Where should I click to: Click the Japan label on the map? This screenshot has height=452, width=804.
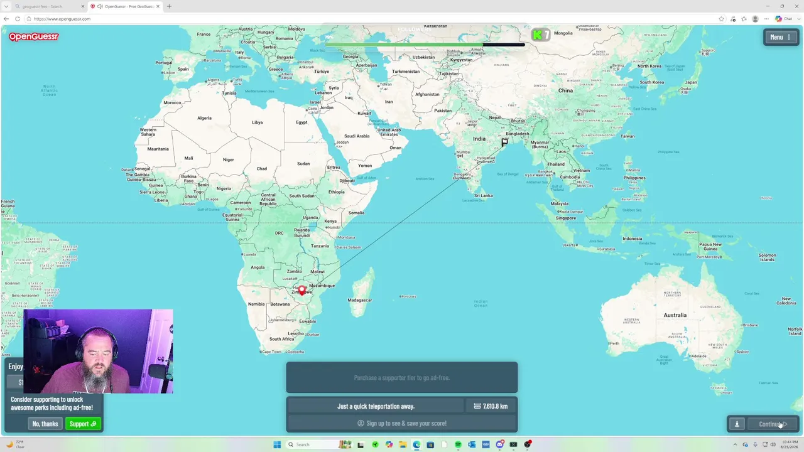[x=691, y=82]
